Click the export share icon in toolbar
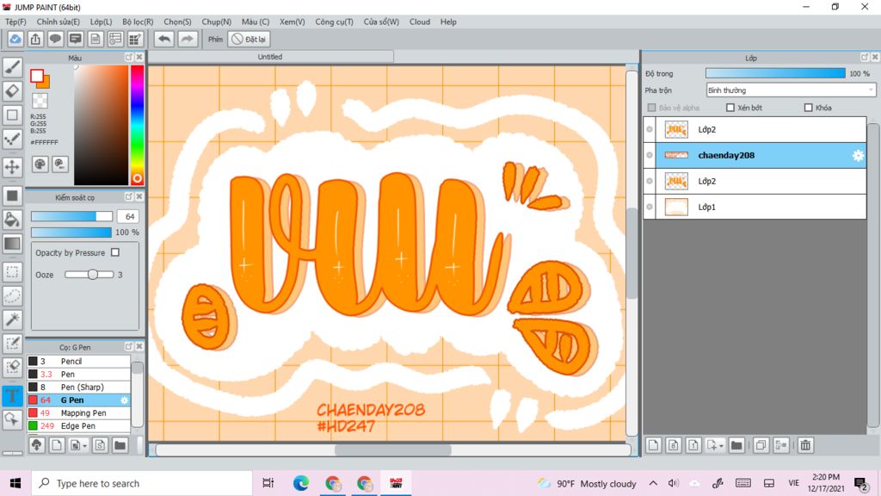 [x=35, y=39]
